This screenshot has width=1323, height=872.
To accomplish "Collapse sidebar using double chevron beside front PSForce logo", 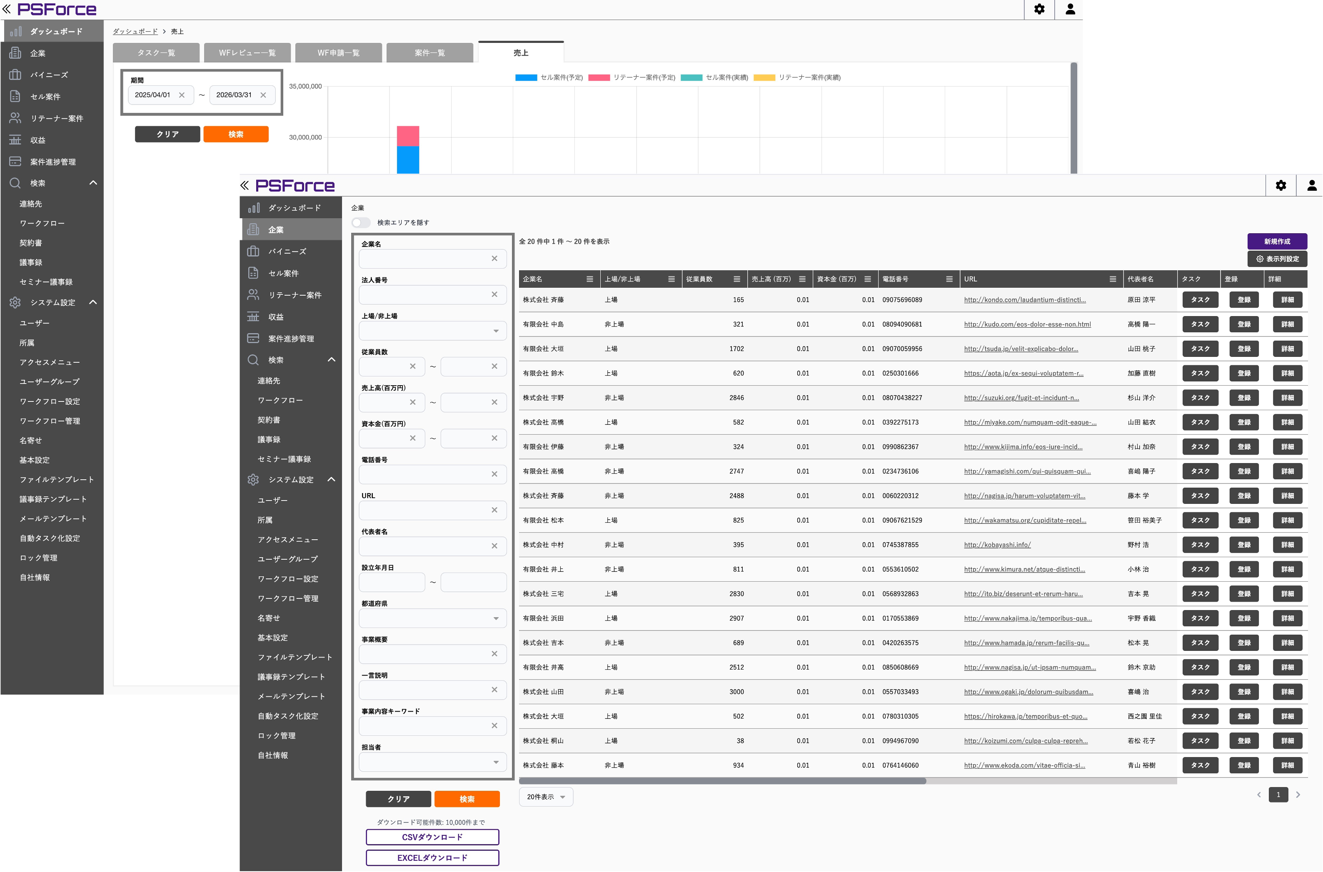I will (x=245, y=186).
